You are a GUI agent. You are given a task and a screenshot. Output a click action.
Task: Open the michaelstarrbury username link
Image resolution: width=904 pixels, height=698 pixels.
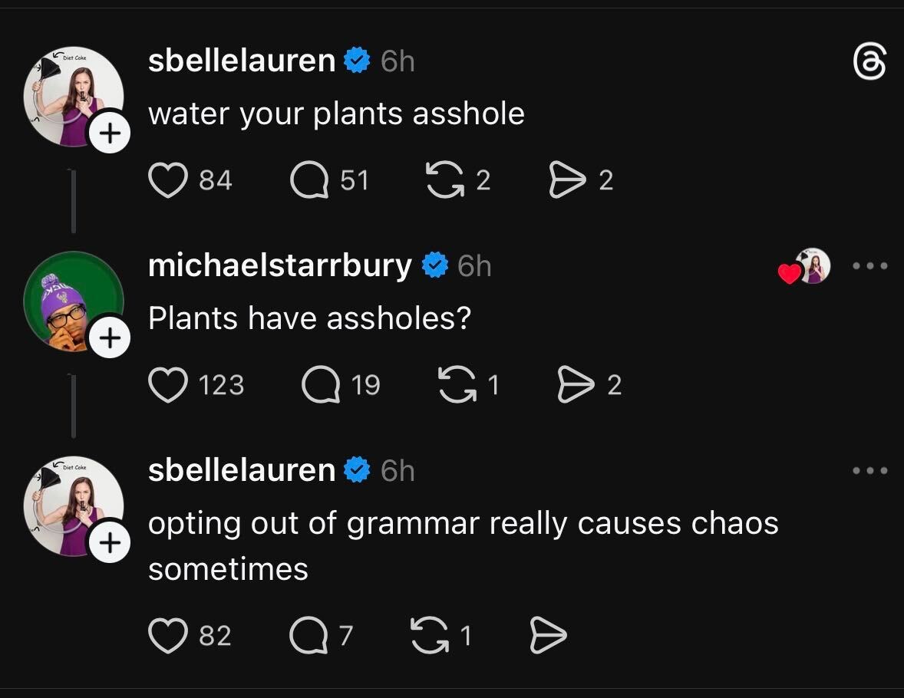click(x=279, y=265)
